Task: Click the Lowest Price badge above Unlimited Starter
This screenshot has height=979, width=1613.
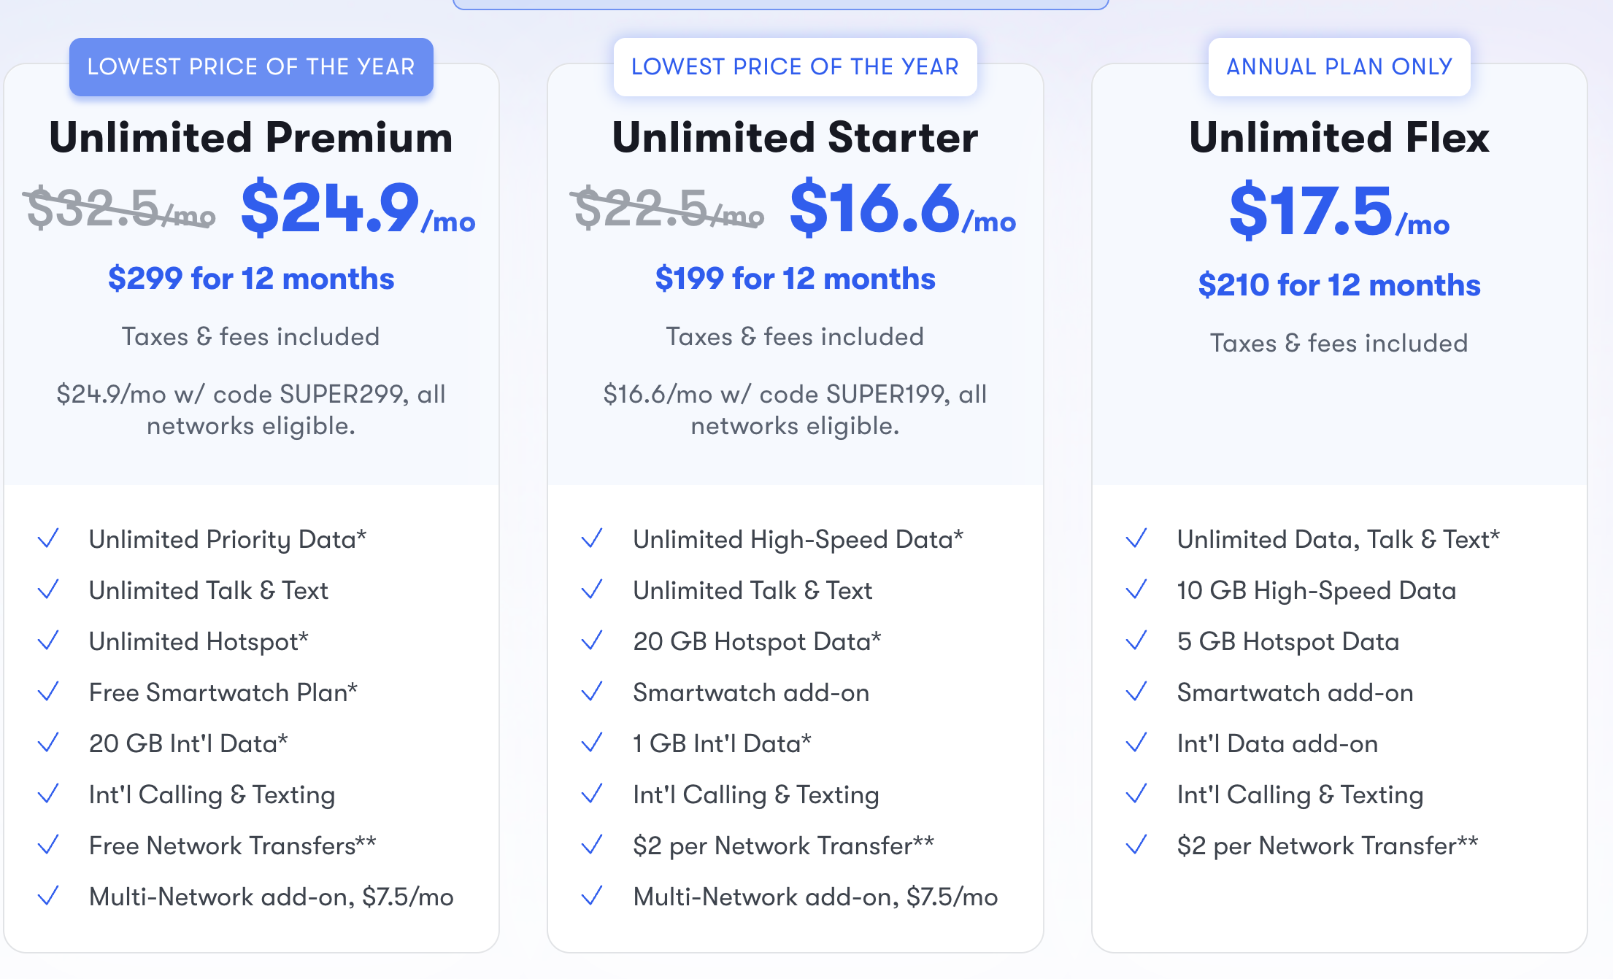Action: coord(795,67)
